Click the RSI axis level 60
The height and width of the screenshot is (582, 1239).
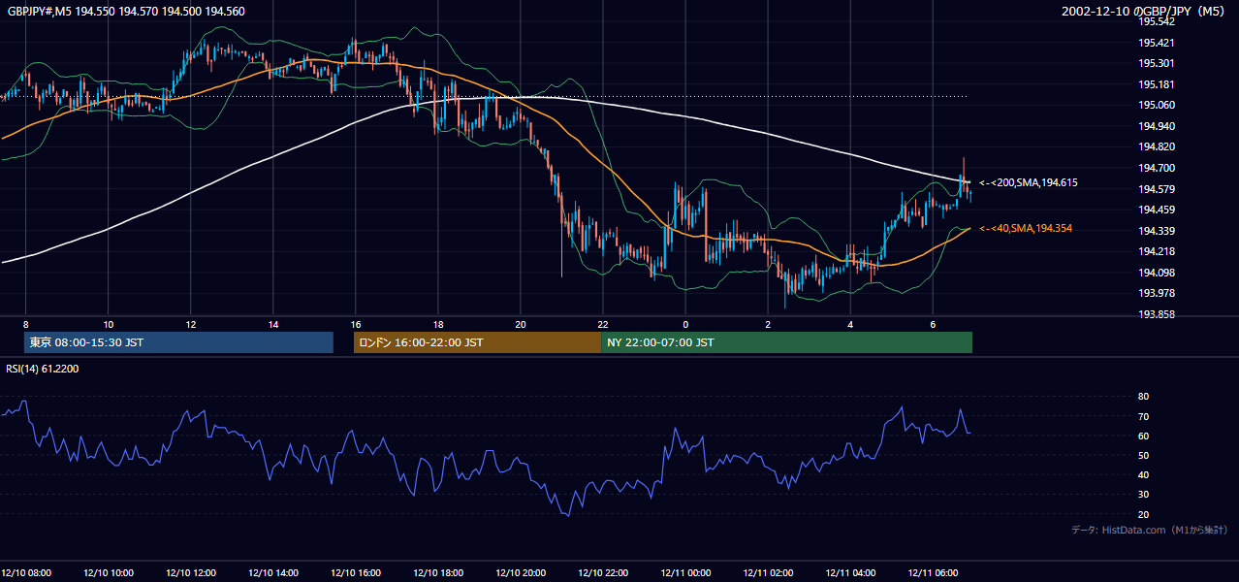tap(1143, 436)
